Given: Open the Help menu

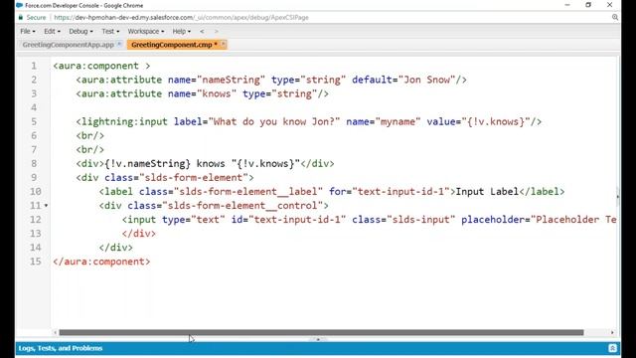Looking at the screenshot, I should click(181, 31).
